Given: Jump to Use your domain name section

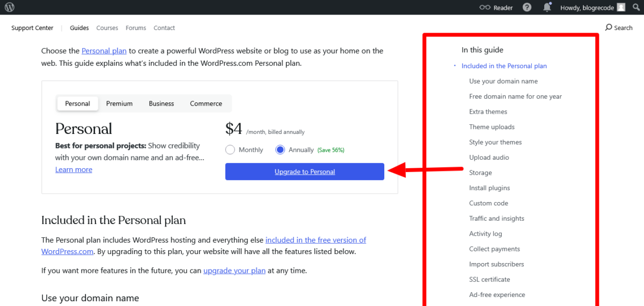Looking at the screenshot, I should tap(503, 81).
